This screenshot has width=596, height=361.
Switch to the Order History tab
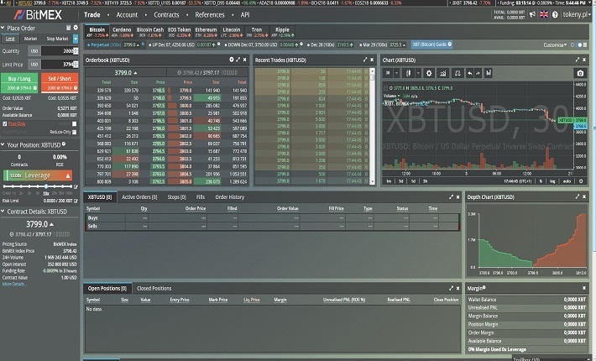click(232, 197)
